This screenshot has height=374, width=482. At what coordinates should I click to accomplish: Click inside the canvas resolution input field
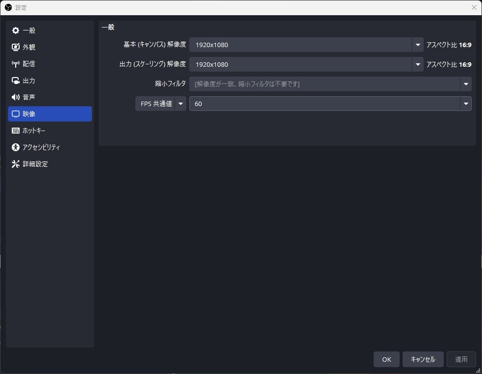coord(294,45)
